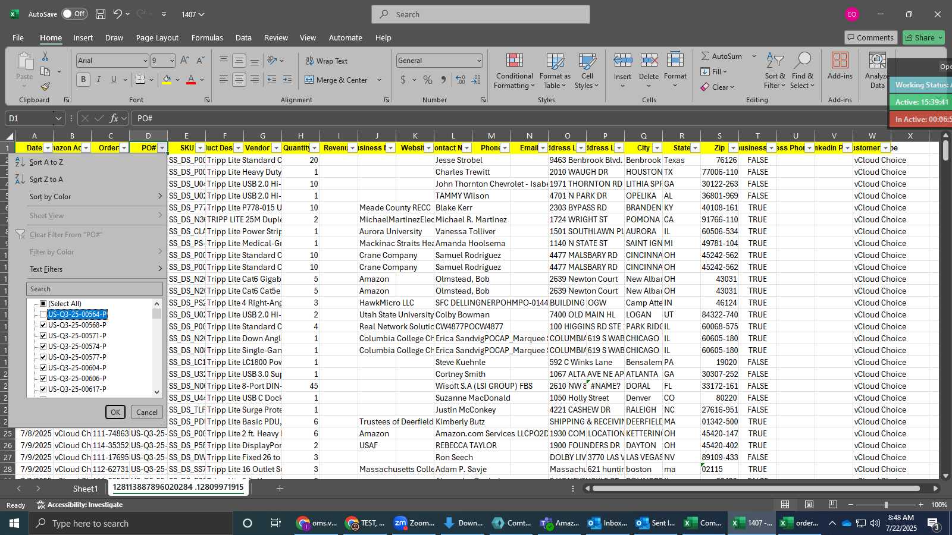Click the Fill Color bucket swatch
The width and height of the screenshot is (952, 535).
pyautogui.click(x=167, y=80)
